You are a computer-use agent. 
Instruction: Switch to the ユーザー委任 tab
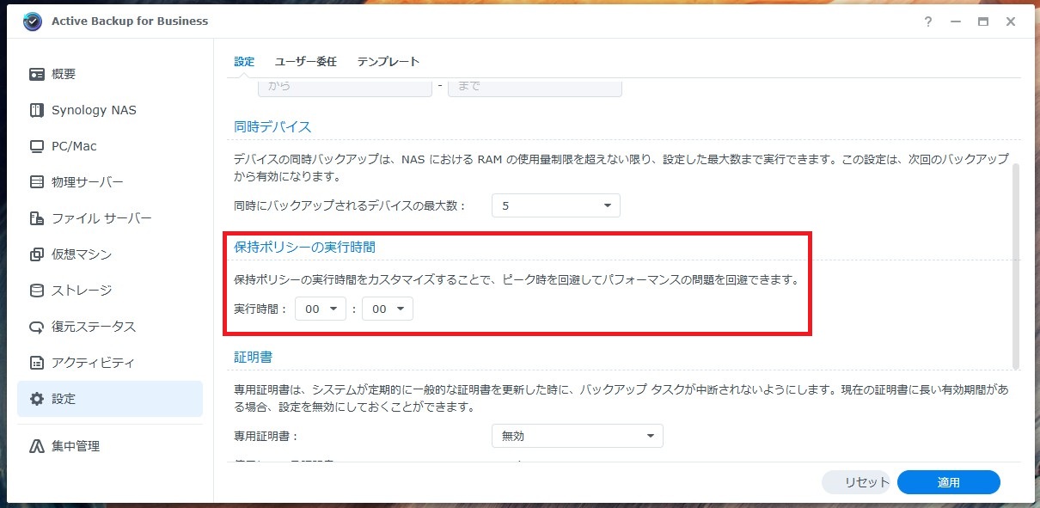pos(306,62)
